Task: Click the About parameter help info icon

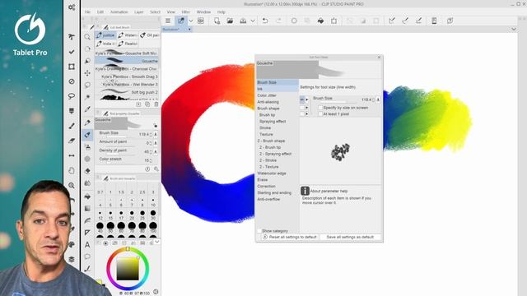Action: (x=305, y=191)
